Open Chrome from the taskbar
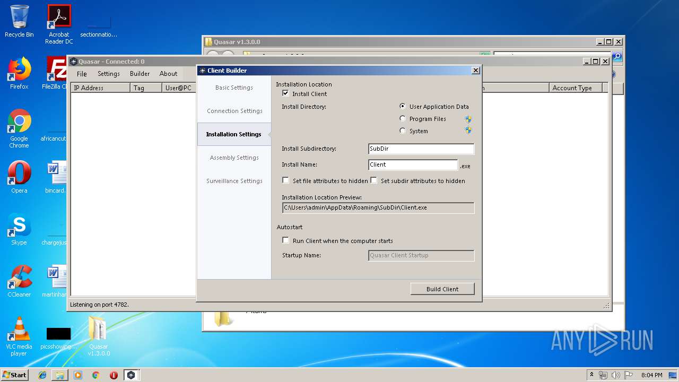The width and height of the screenshot is (679, 382). 95,375
